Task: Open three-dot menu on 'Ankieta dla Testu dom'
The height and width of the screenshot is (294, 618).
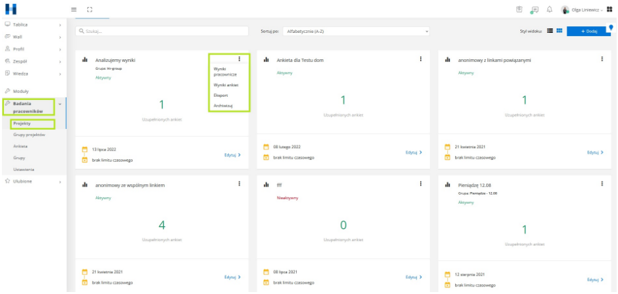Action: (421, 59)
